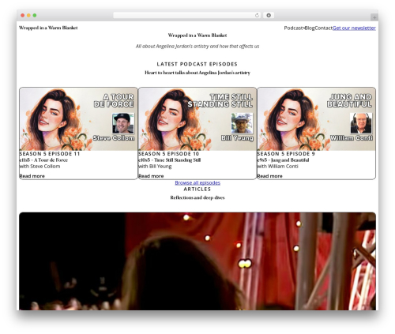Click Read more under Jung and Beautiful

click(x=270, y=176)
